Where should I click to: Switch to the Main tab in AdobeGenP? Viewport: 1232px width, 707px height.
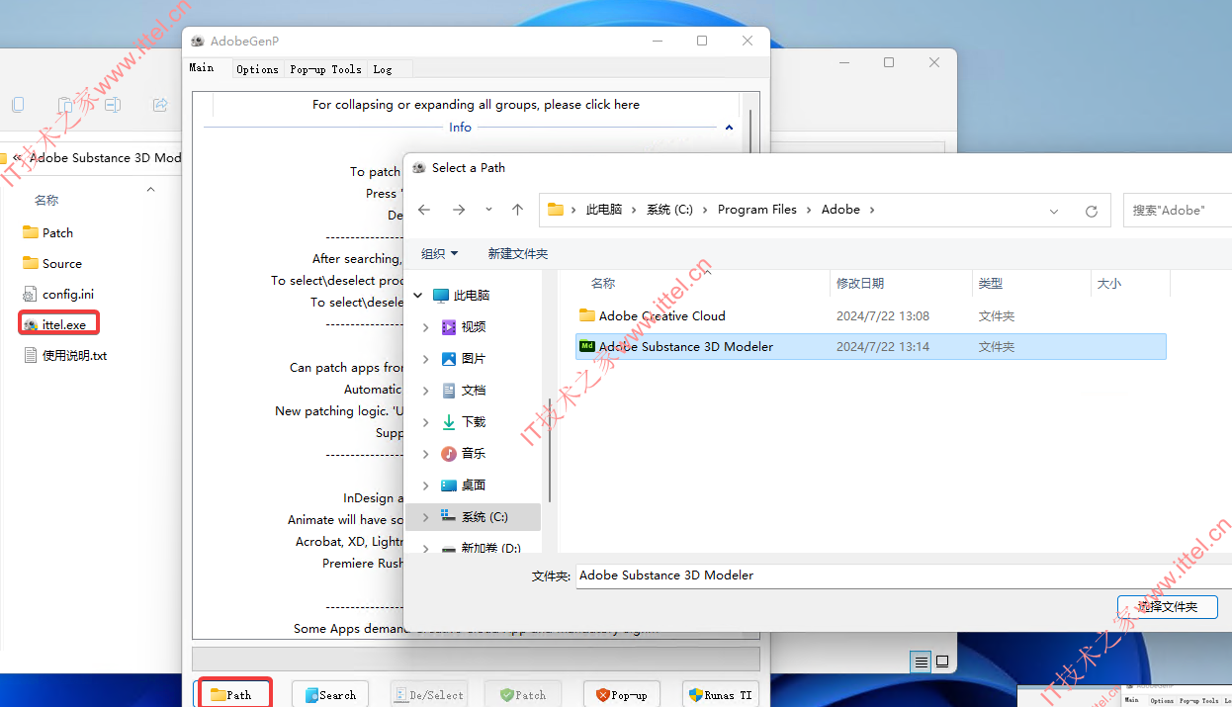(202, 68)
